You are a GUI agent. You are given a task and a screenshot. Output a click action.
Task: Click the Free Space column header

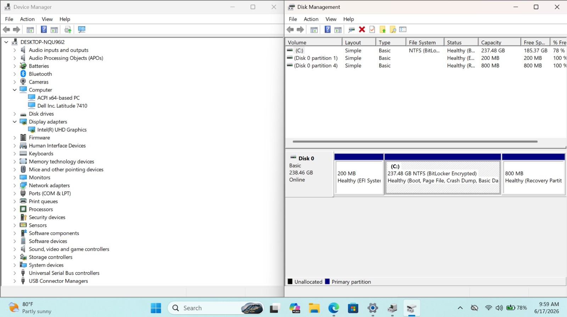[x=535, y=42]
